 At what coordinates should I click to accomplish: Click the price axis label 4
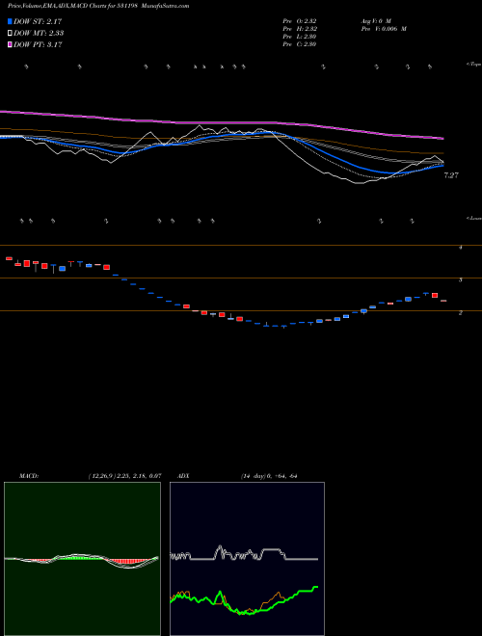tap(461, 247)
